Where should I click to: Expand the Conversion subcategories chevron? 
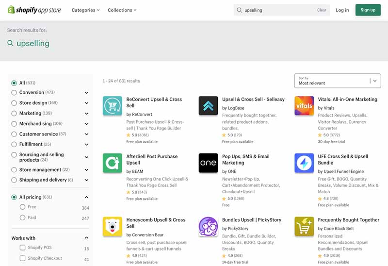tap(87, 93)
